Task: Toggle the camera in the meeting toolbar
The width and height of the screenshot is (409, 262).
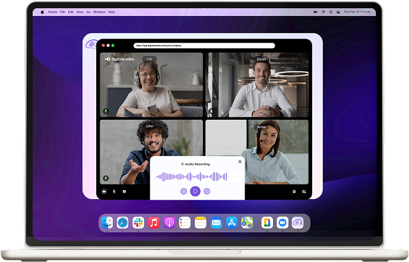Action: tap(104, 191)
